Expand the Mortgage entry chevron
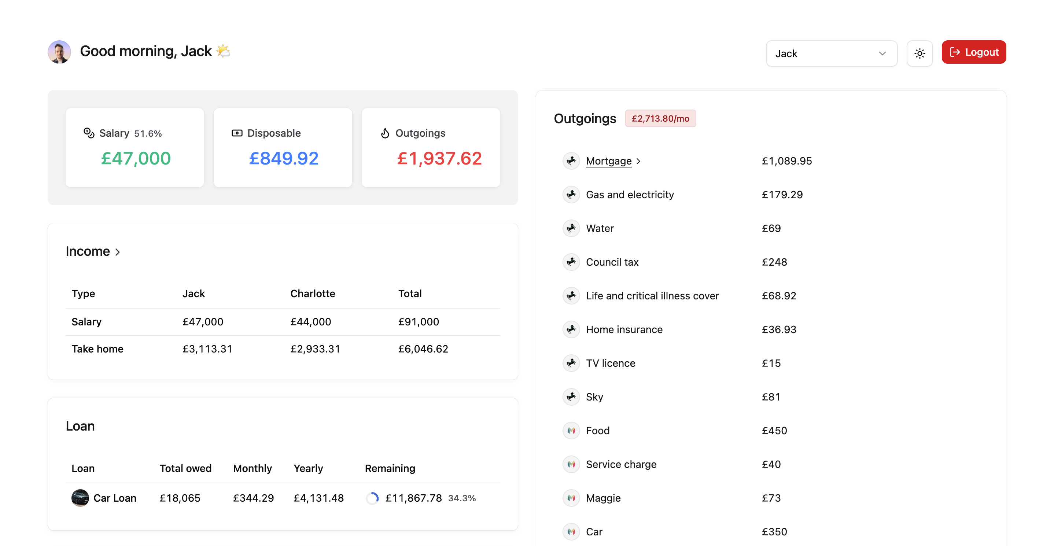The width and height of the screenshot is (1054, 546). (x=639, y=161)
